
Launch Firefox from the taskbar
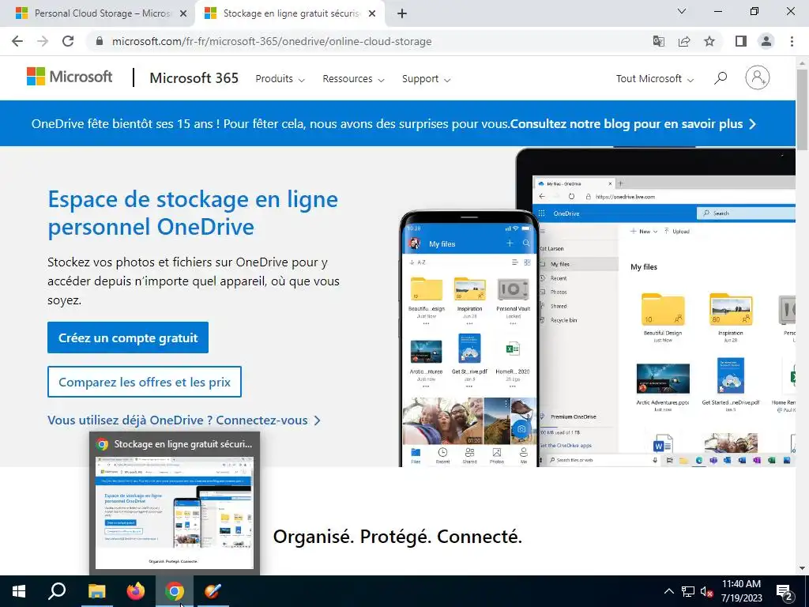click(136, 591)
